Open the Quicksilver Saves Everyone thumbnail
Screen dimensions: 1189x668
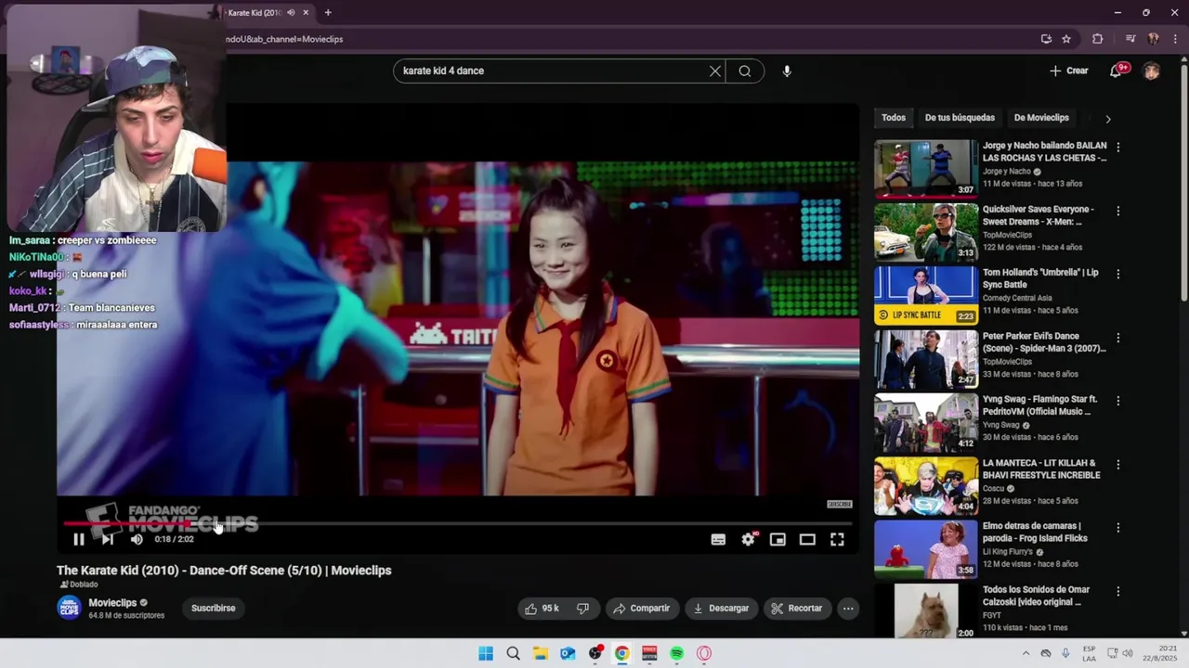coord(926,232)
